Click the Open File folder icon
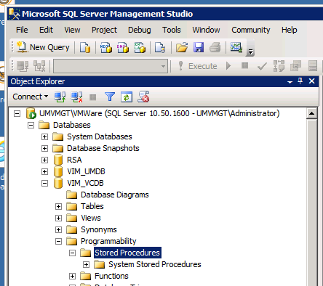 coord(182,47)
